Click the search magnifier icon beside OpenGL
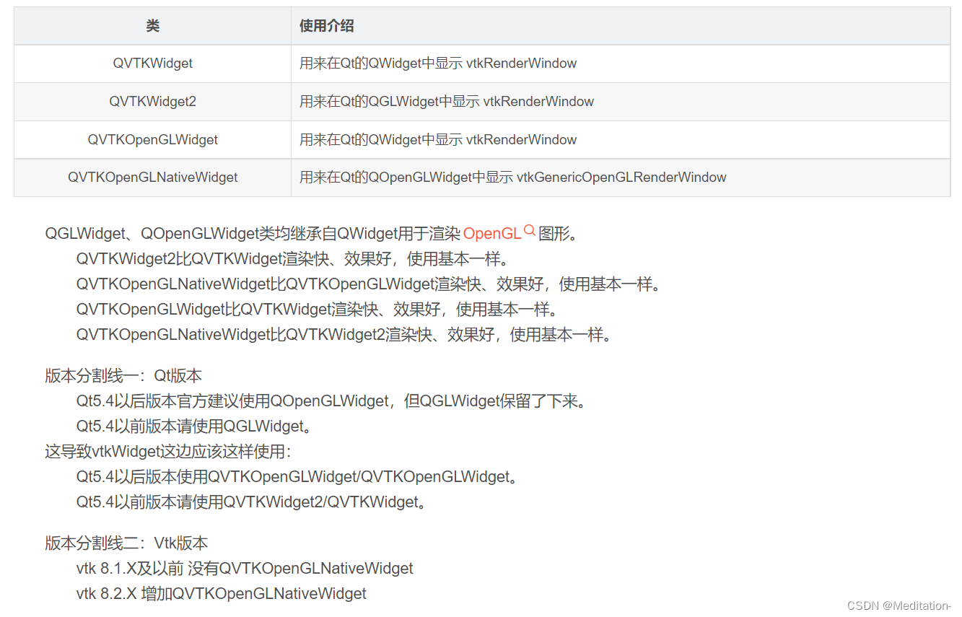This screenshot has width=962, height=617. click(x=530, y=231)
